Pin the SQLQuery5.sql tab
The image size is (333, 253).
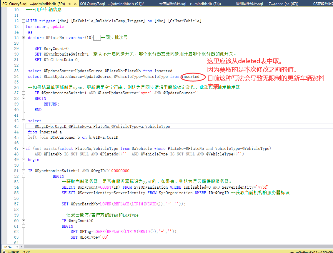[69, 4]
